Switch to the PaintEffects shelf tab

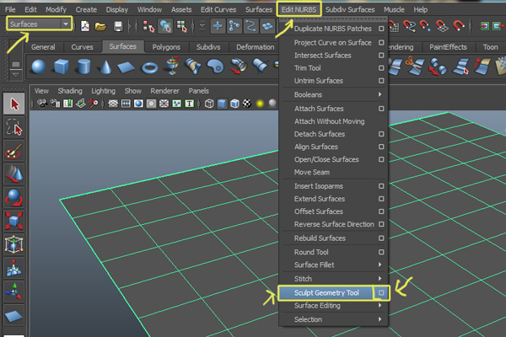tap(448, 47)
